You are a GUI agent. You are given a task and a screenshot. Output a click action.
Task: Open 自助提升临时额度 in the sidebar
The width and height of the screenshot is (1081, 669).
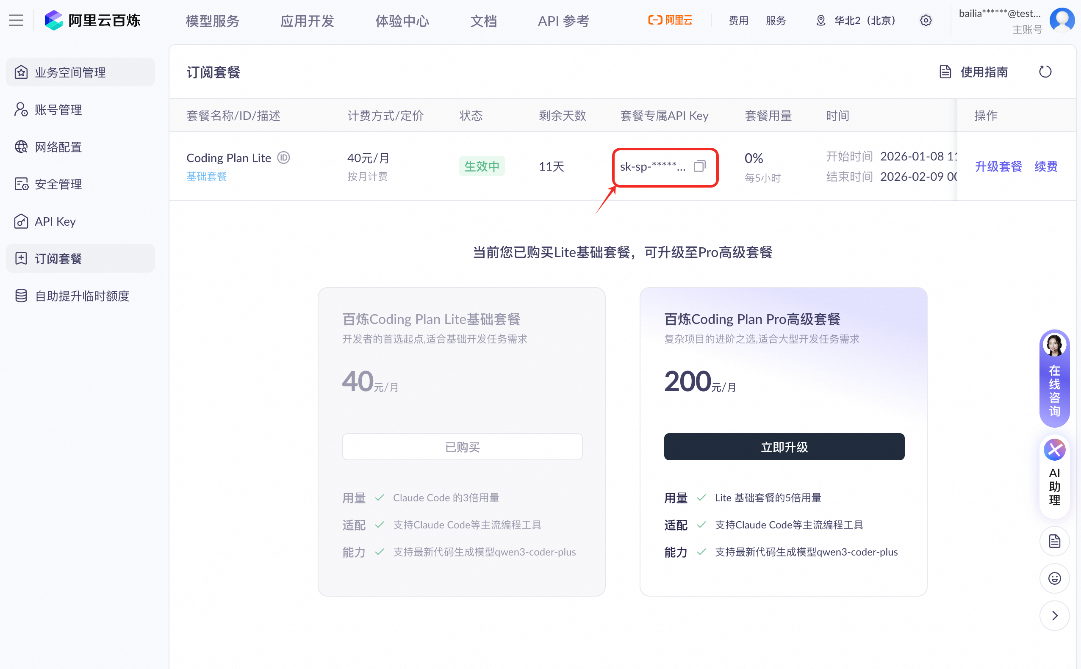coord(80,296)
